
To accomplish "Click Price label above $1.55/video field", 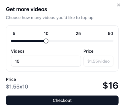I will tap(89, 51).
